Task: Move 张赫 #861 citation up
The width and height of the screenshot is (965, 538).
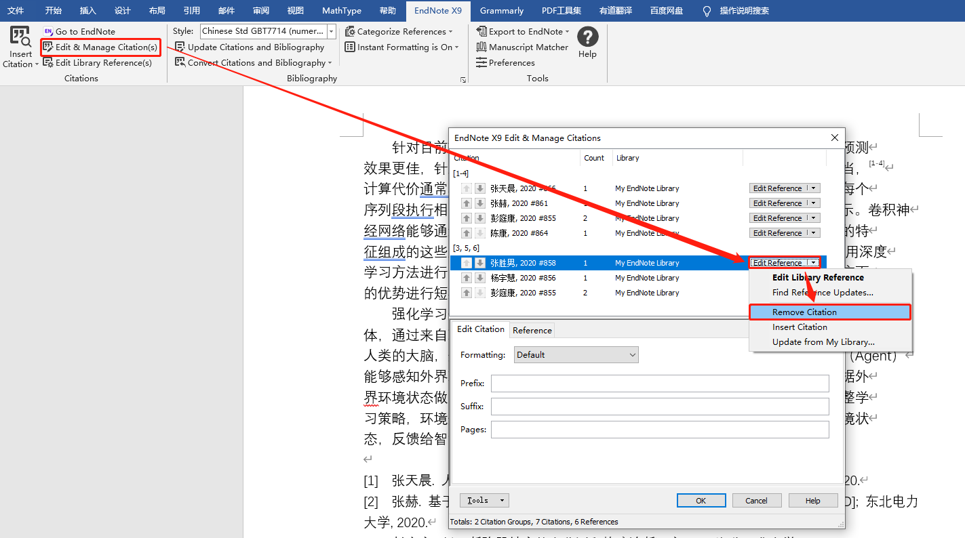Action: (x=467, y=203)
